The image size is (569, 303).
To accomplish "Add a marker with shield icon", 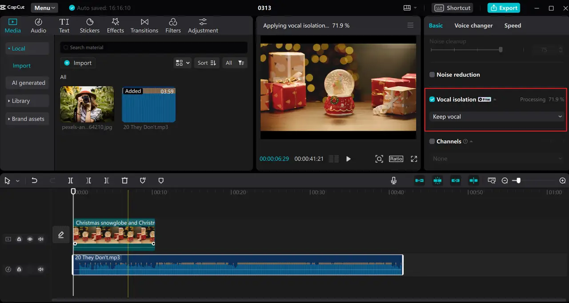I will (x=161, y=180).
